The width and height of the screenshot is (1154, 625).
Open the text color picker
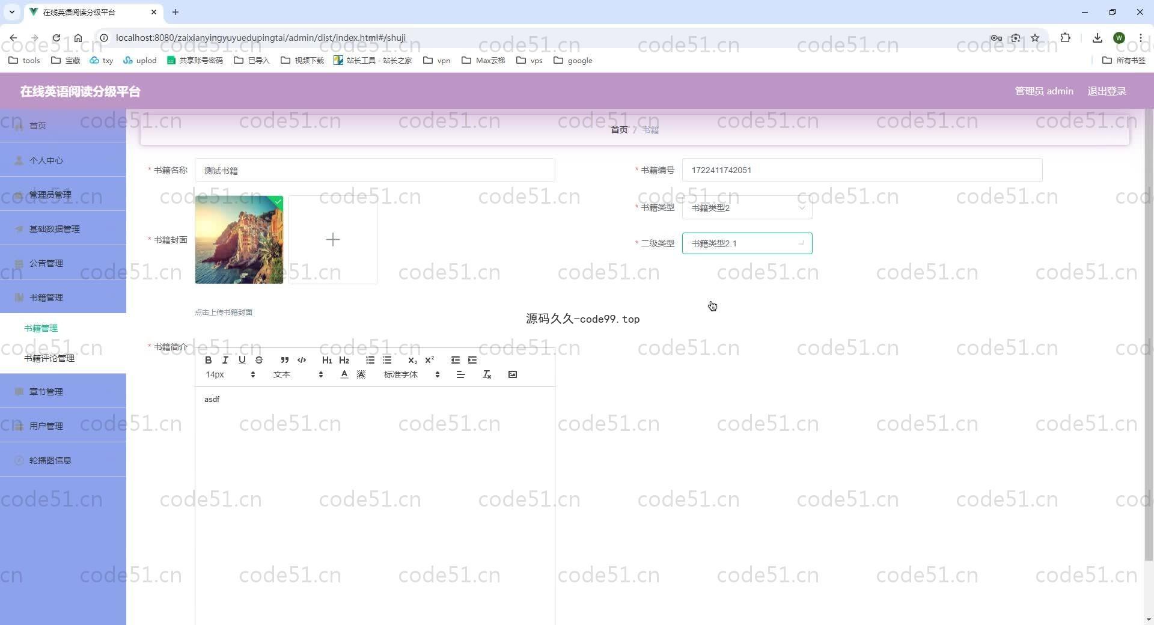click(344, 374)
